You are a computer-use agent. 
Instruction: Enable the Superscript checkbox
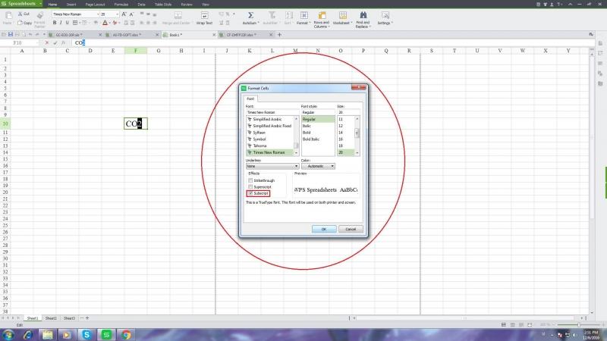tap(251, 186)
